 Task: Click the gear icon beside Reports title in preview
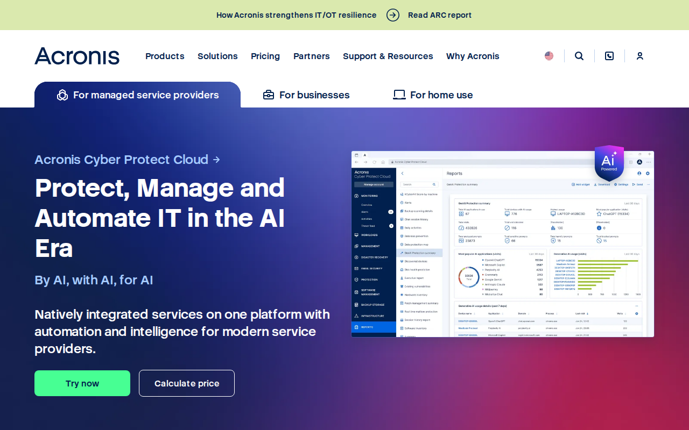pyautogui.click(x=648, y=173)
